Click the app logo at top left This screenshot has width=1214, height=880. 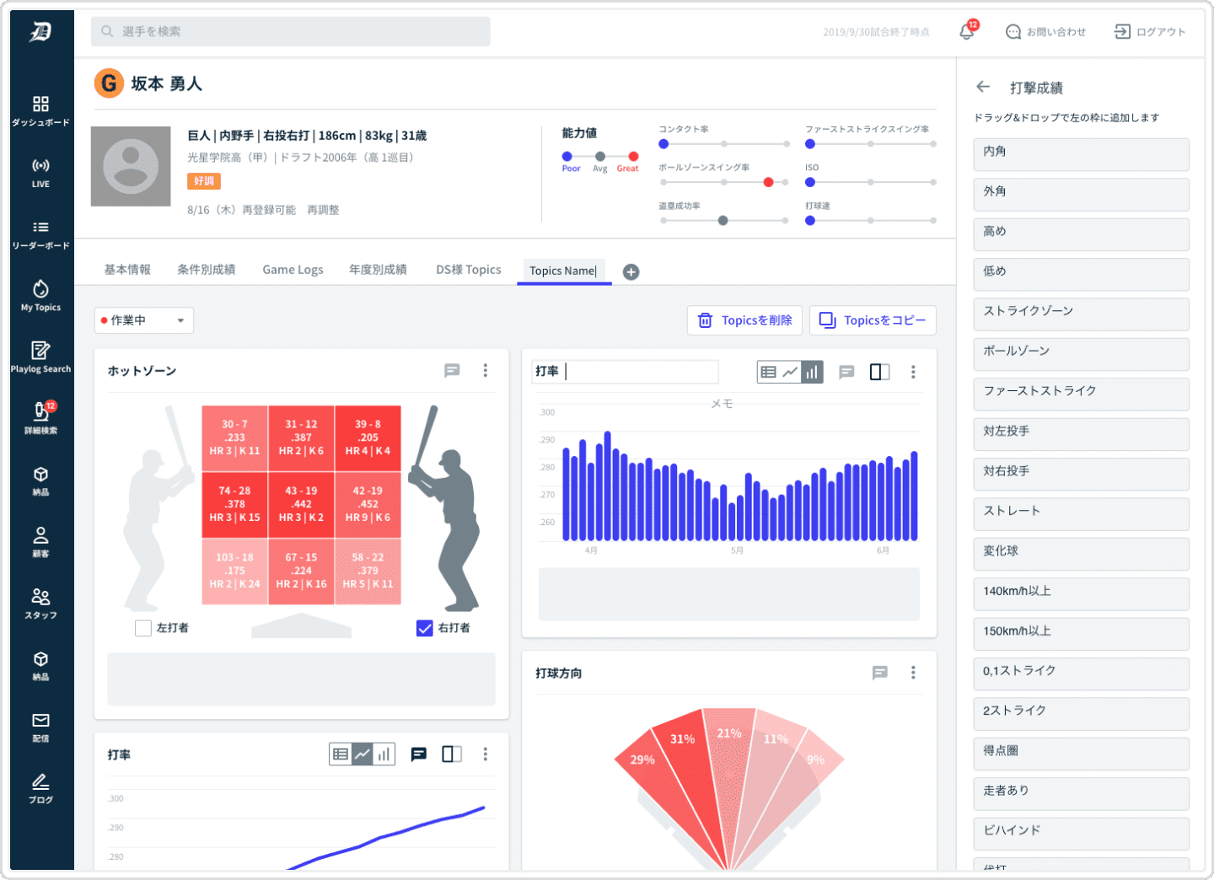coord(40,32)
